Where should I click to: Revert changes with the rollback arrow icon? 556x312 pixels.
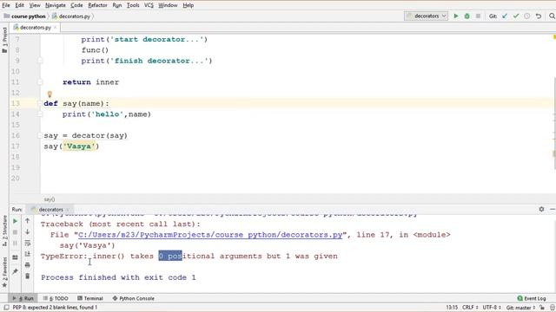tap(539, 16)
